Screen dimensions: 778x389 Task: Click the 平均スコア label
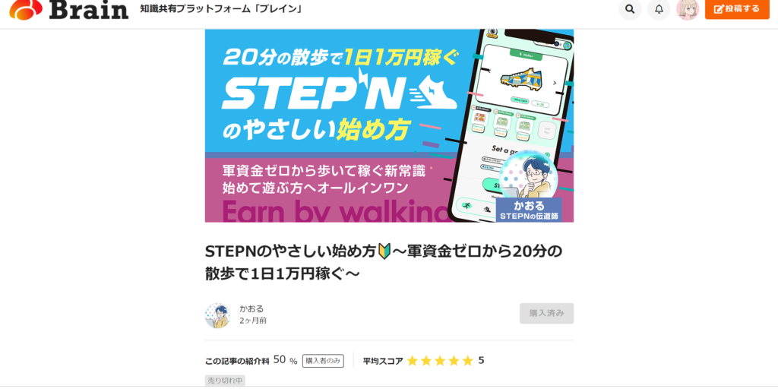click(383, 361)
